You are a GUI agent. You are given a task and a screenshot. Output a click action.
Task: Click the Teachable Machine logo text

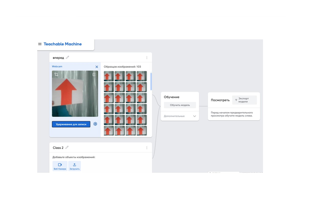(x=63, y=44)
